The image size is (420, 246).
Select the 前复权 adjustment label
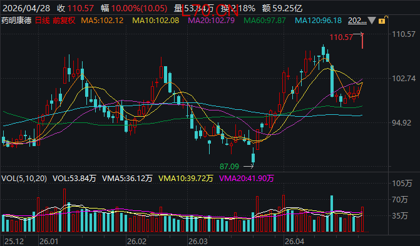[64, 21]
